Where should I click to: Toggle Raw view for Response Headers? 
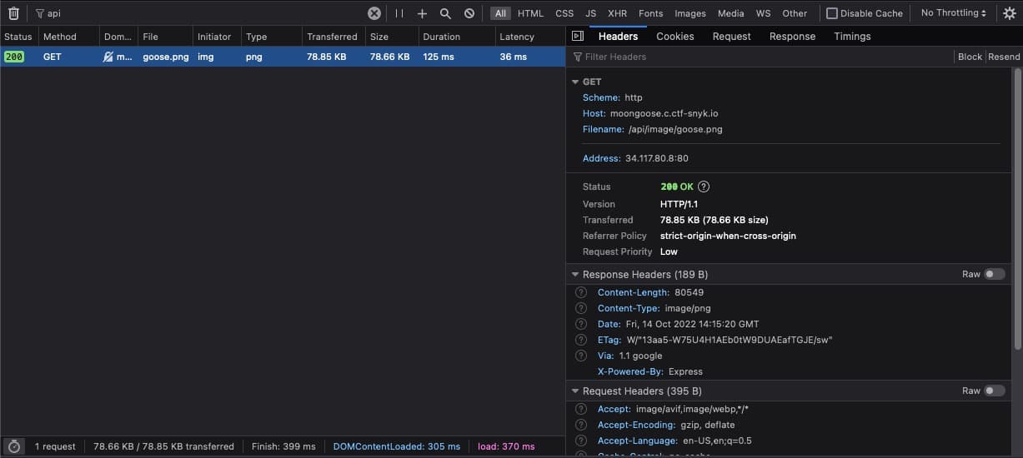coord(994,274)
